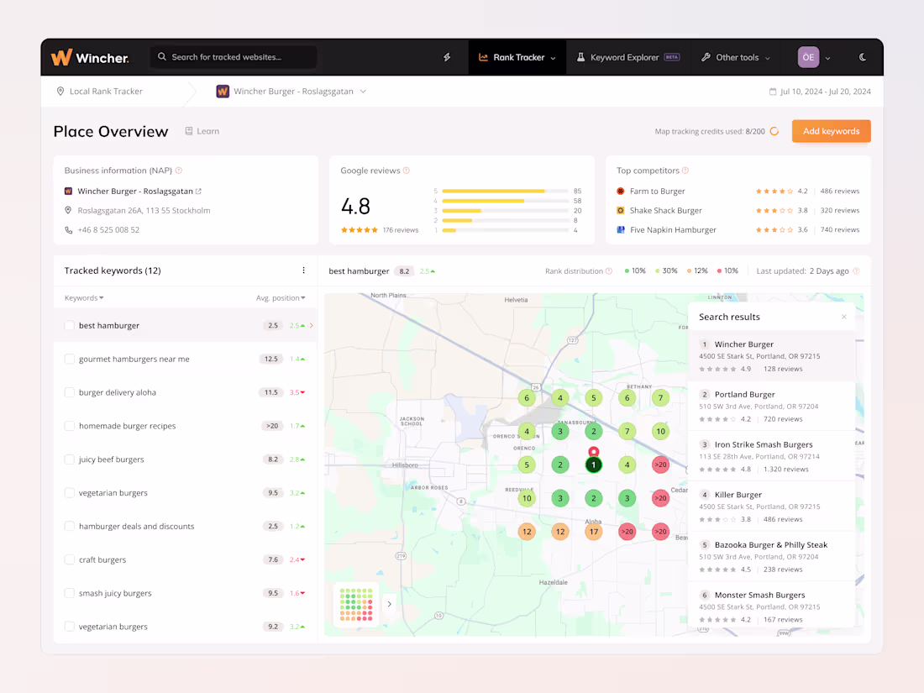The height and width of the screenshot is (693, 924).
Task: Open the OE user avatar
Action: tap(808, 57)
